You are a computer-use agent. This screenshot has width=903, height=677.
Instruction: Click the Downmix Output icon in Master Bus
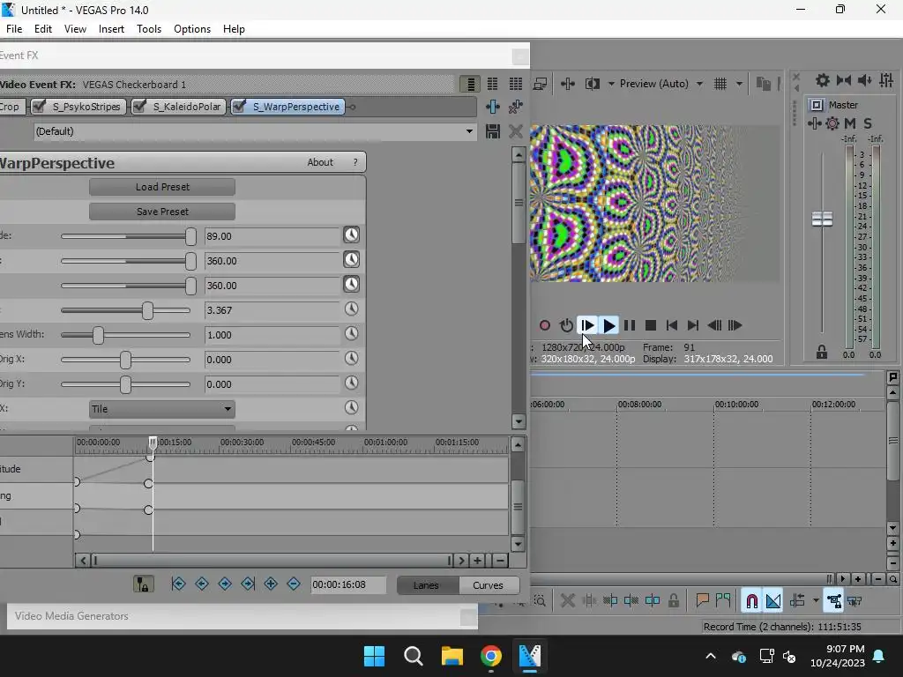point(844,80)
